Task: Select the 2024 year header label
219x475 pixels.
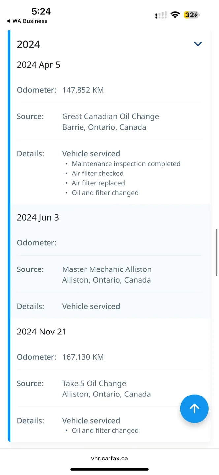Action: pyautogui.click(x=28, y=44)
